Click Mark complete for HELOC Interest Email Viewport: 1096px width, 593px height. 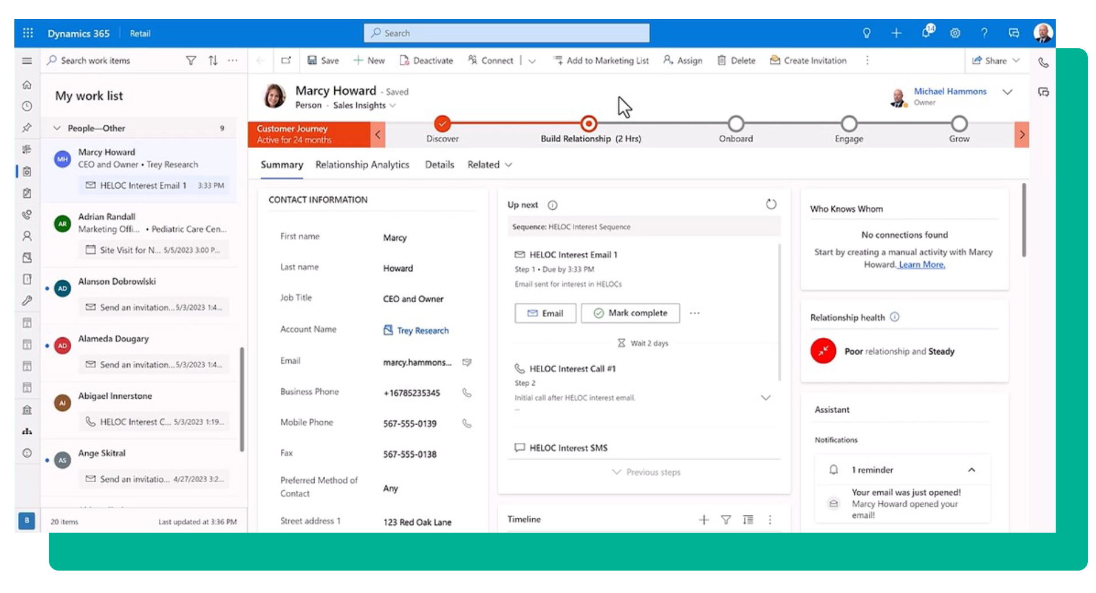631,313
